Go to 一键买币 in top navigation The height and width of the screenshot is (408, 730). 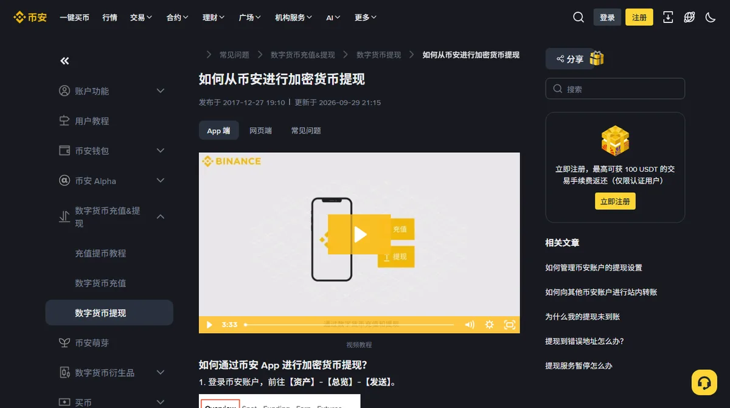(74, 18)
